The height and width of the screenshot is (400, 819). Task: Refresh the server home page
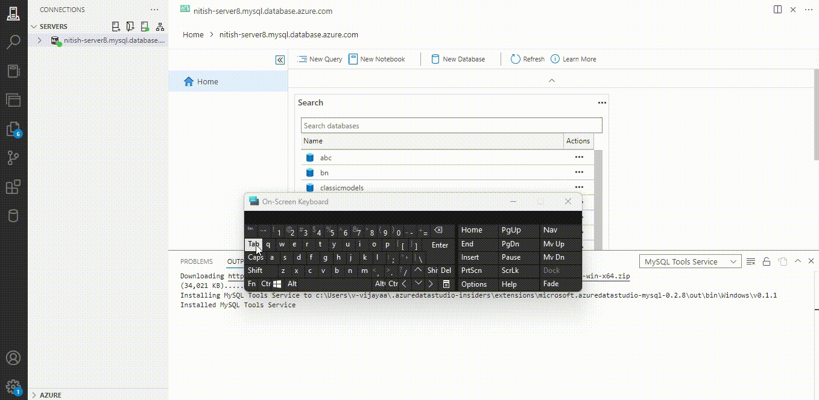[x=526, y=58]
